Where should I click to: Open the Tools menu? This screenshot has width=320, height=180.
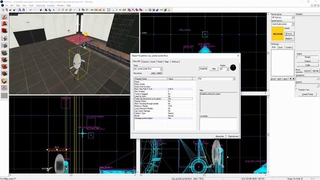tap(31, 5)
